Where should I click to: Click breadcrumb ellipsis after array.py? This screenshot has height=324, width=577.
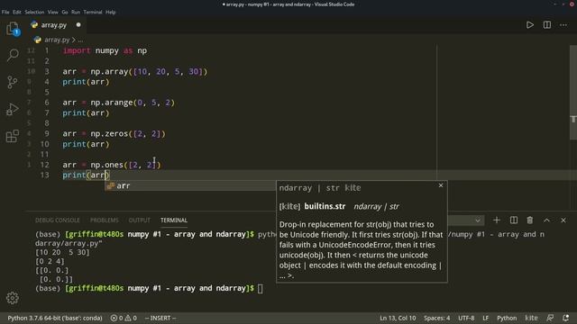[x=80, y=40]
